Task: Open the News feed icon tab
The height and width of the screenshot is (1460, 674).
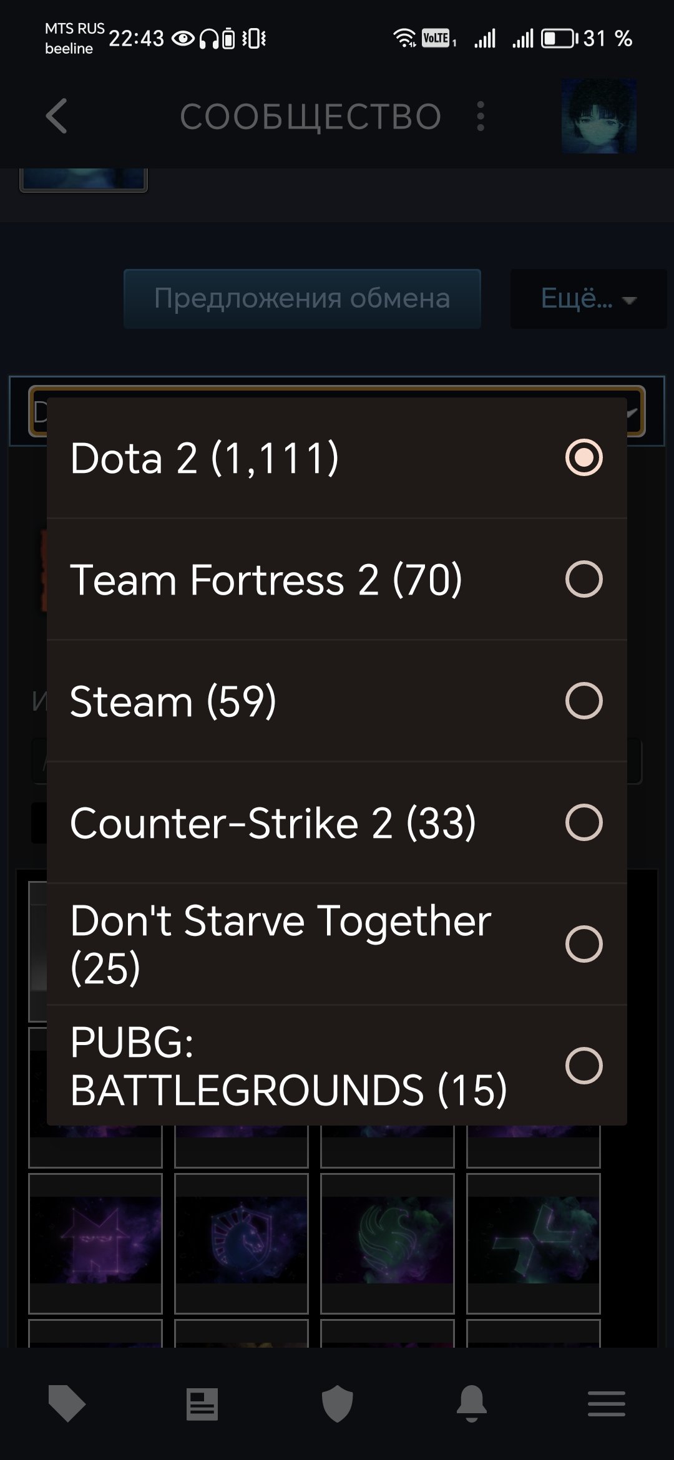Action: [202, 1404]
